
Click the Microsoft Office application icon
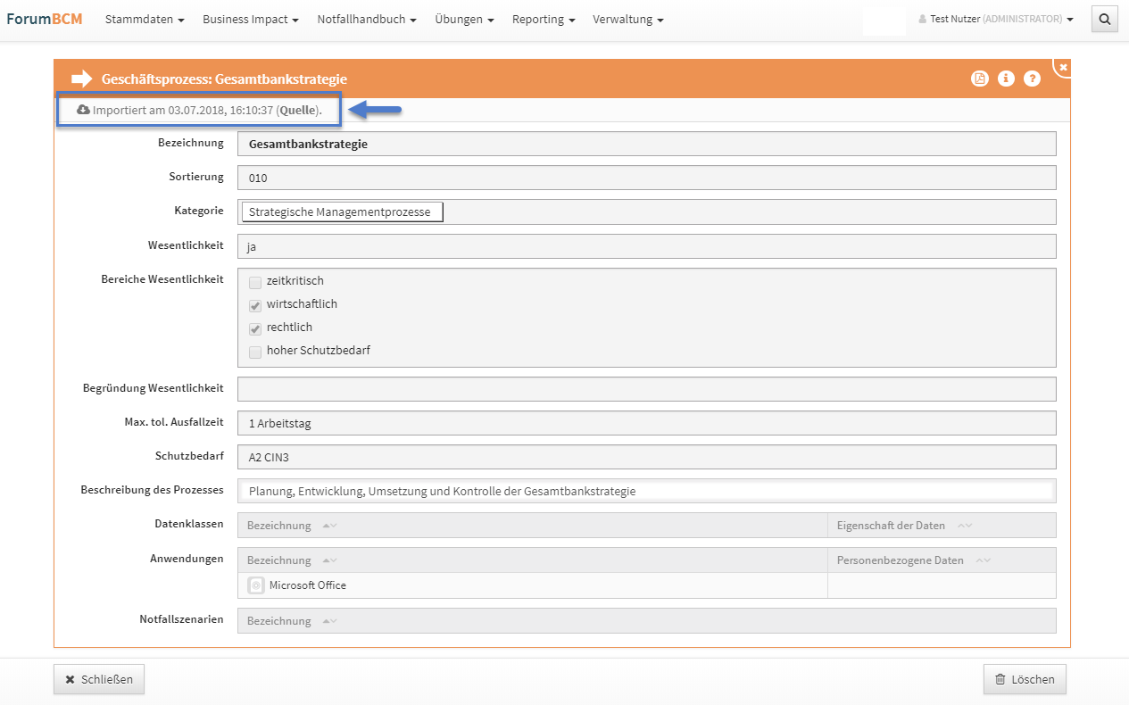click(256, 585)
